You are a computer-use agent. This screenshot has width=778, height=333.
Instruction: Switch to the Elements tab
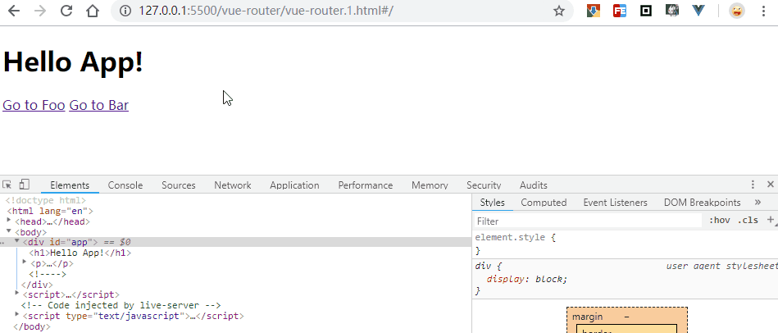70,185
